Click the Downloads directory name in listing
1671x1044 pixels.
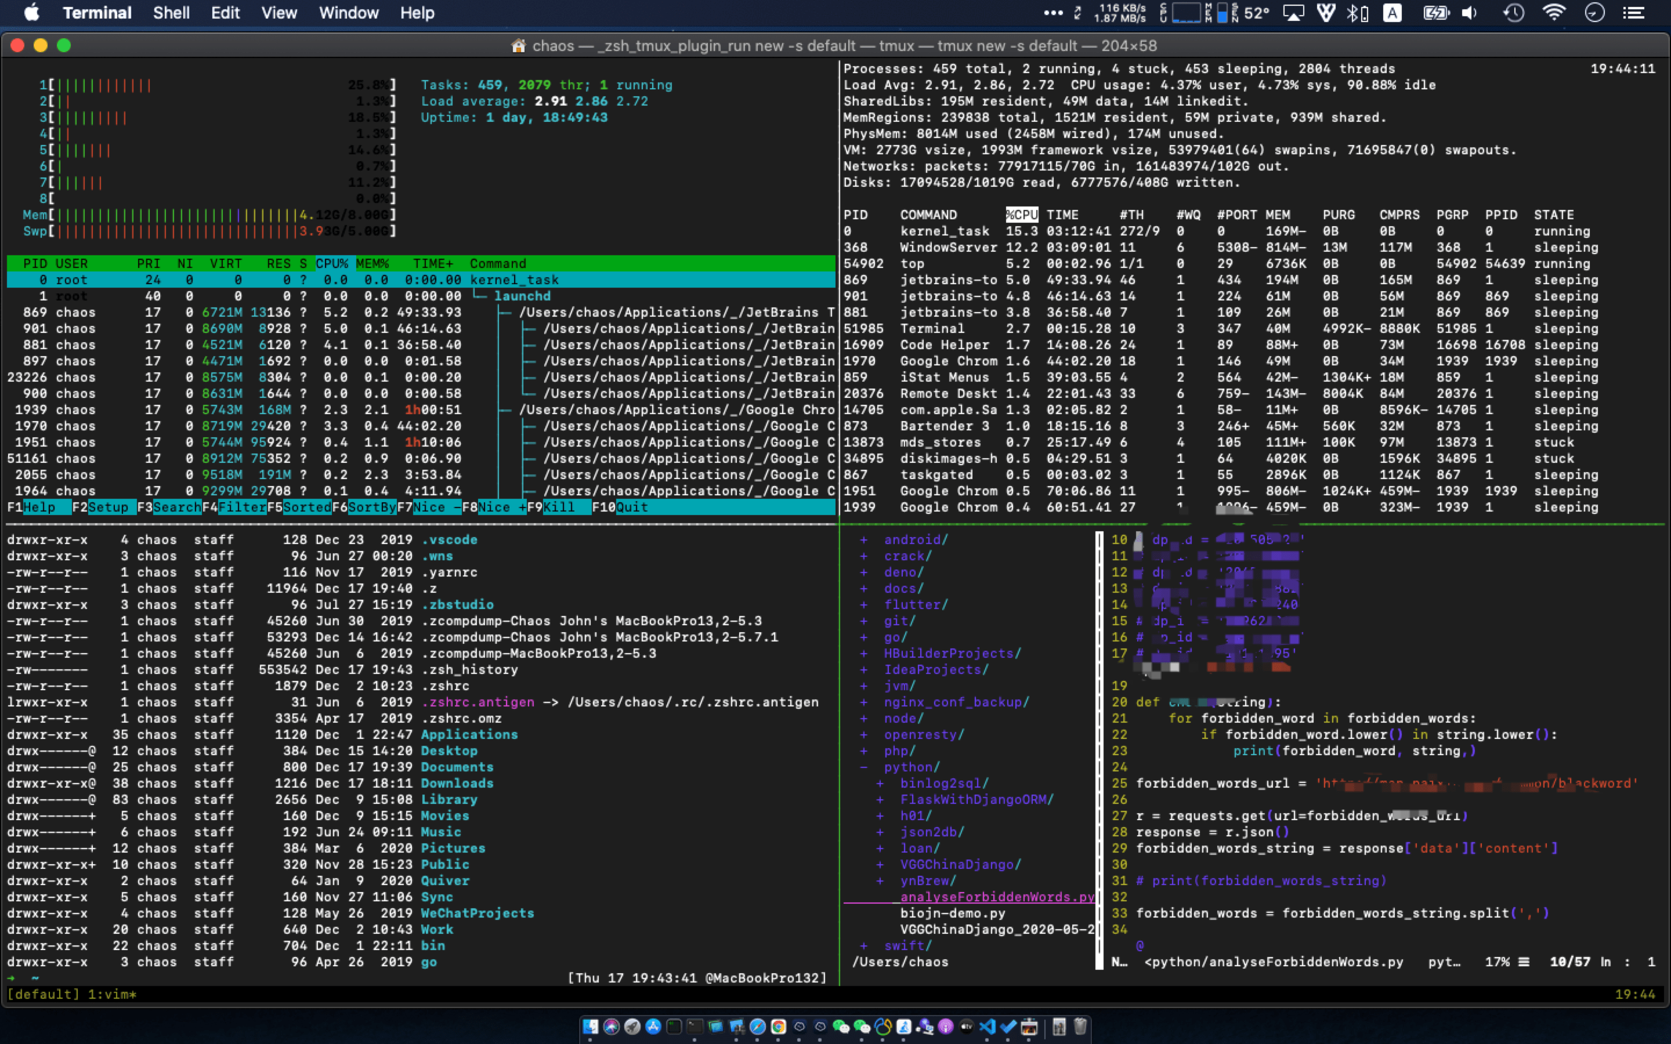pos(457,783)
